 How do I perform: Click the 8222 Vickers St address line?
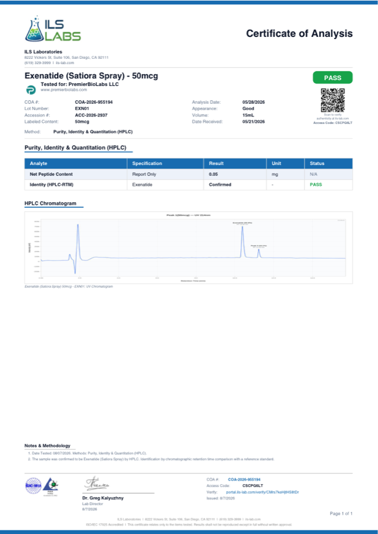(67, 58)
